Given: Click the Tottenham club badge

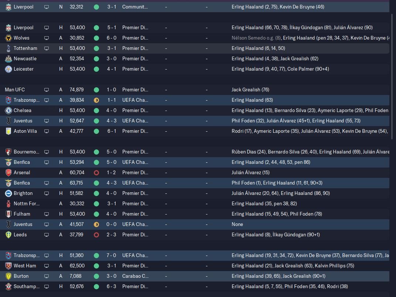Looking at the screenshot, I should (8, 48).
